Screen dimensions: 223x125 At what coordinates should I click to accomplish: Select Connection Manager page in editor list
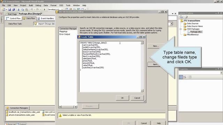pyautogui.click(x=68, y=28)
